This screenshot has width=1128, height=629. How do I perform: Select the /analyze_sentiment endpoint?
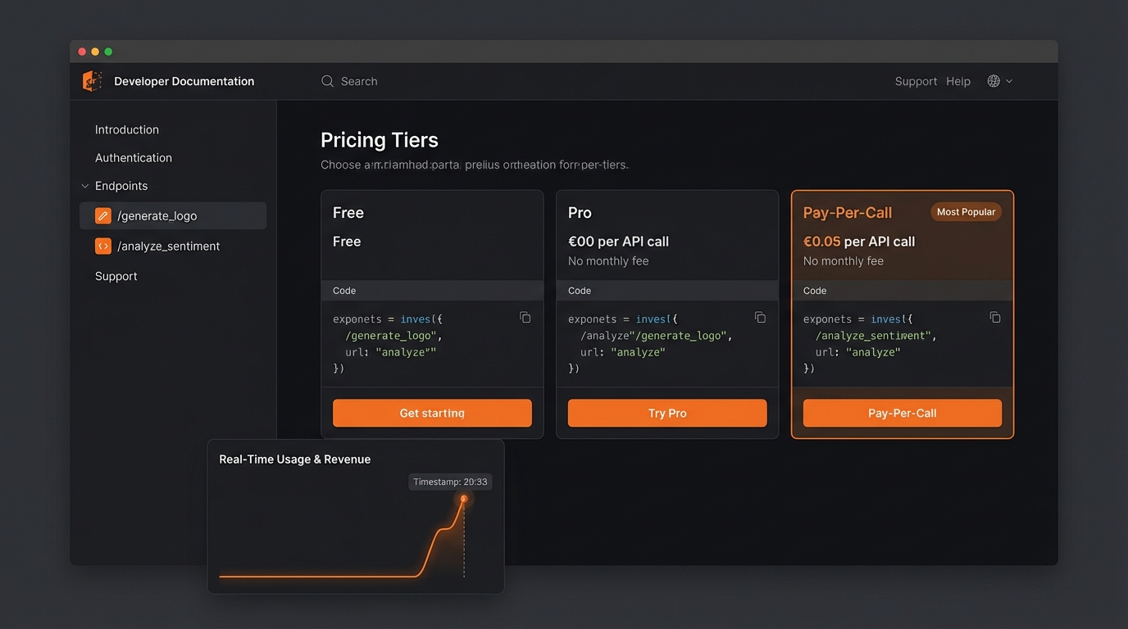[169, 246]
